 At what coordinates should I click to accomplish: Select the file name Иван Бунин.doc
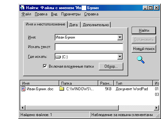tap(40, 89)
